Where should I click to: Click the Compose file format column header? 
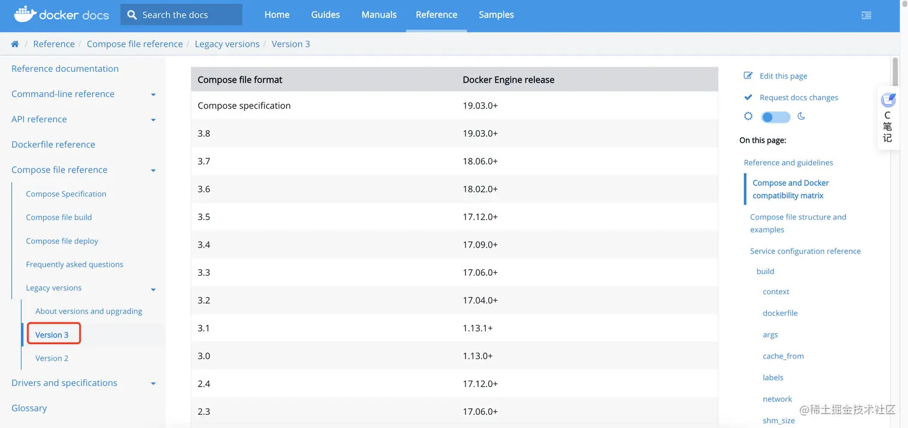[x=240, y=79]
